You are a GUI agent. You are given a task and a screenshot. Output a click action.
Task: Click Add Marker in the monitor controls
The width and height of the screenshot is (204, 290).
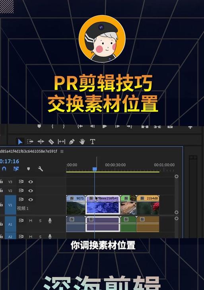point(39,127)
